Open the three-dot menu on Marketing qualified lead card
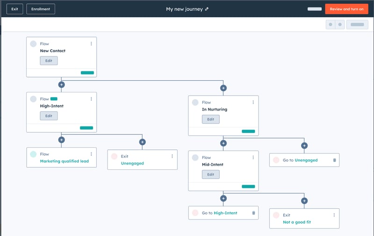The height and width of the screenshot is (236, 374). 91,154
